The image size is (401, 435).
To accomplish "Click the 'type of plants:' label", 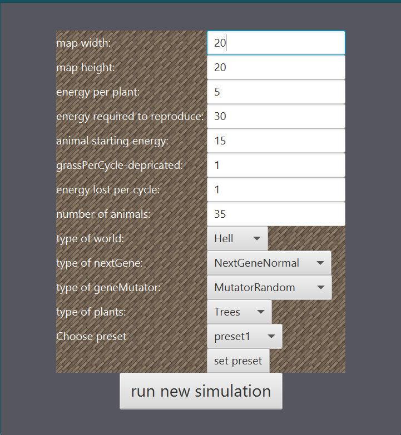I will [91, 312].
